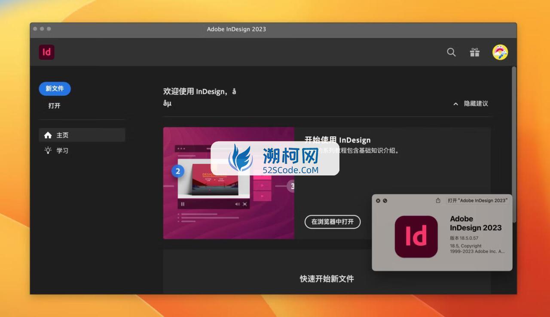The image size is (550, 317).
Task: Click the 新文件 button
Action: pos(55,88)
